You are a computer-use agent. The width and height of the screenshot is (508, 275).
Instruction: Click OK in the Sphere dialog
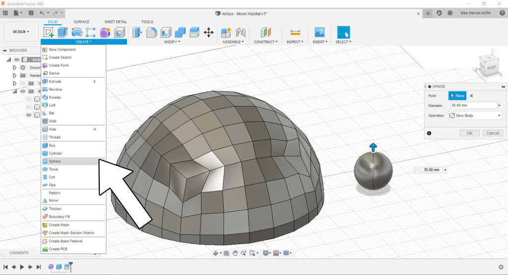[x=469, y=133]
